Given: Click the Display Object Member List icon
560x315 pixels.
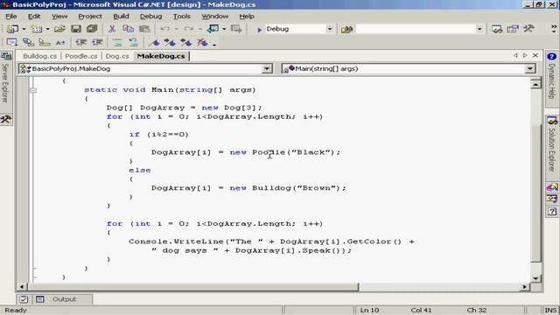Looking at the screenshot, I should pos(11,43).
